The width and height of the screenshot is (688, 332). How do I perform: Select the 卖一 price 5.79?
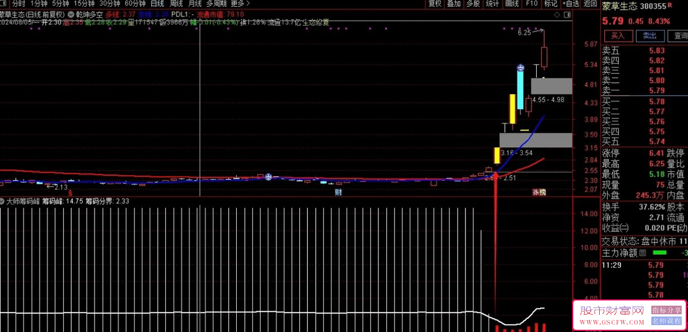coord(656,90)
